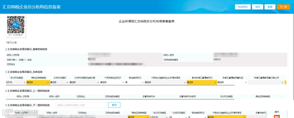
Task: Click the horizontal scrollbar under 上一级机构信息 table
Action: [x=120, y=99]
